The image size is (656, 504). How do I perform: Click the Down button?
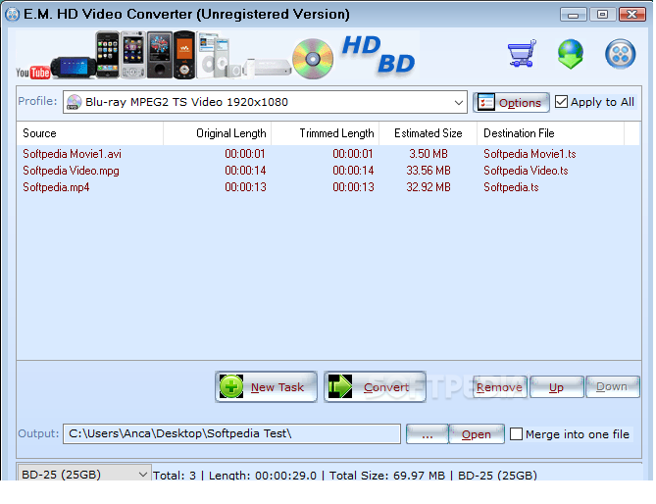pos(613,387)
